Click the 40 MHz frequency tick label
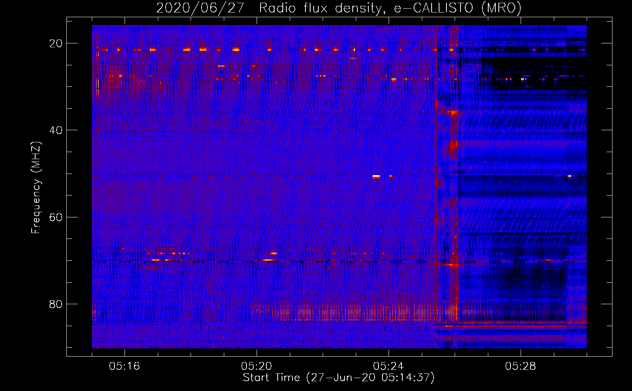Viewport: 632px width, 391px height. (x=56, y=130)
